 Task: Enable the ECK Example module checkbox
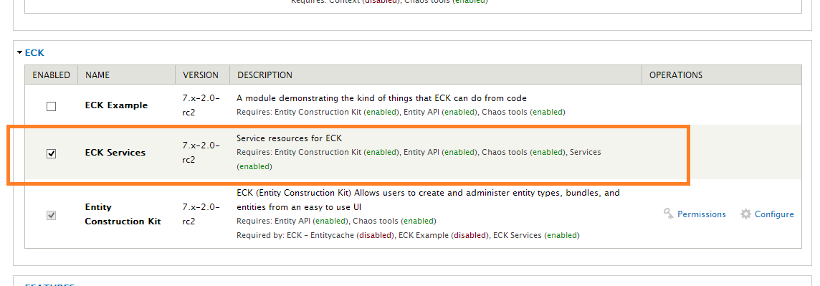click(x=52, y=106)
